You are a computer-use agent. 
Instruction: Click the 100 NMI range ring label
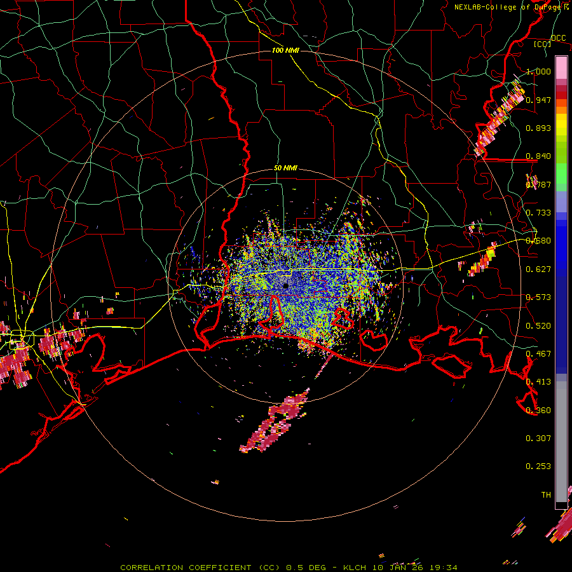click(x=285, y=50)
